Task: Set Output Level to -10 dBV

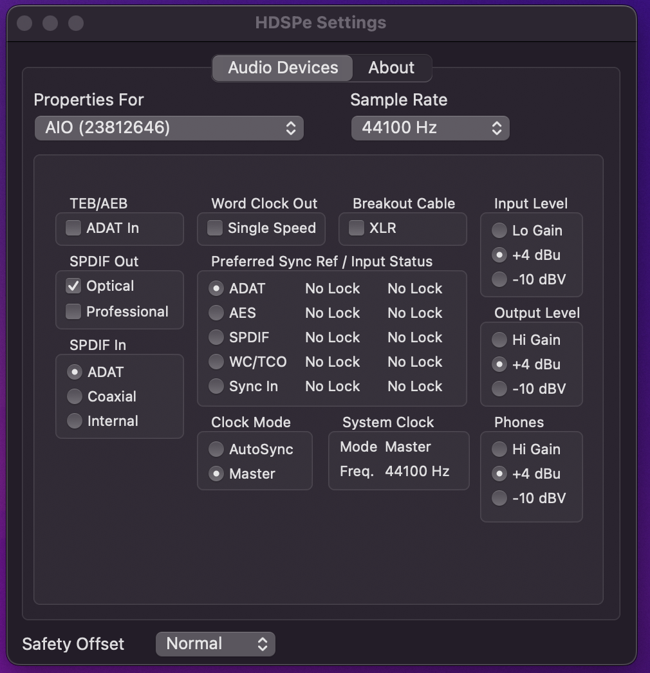Action: tap(499, 389)
